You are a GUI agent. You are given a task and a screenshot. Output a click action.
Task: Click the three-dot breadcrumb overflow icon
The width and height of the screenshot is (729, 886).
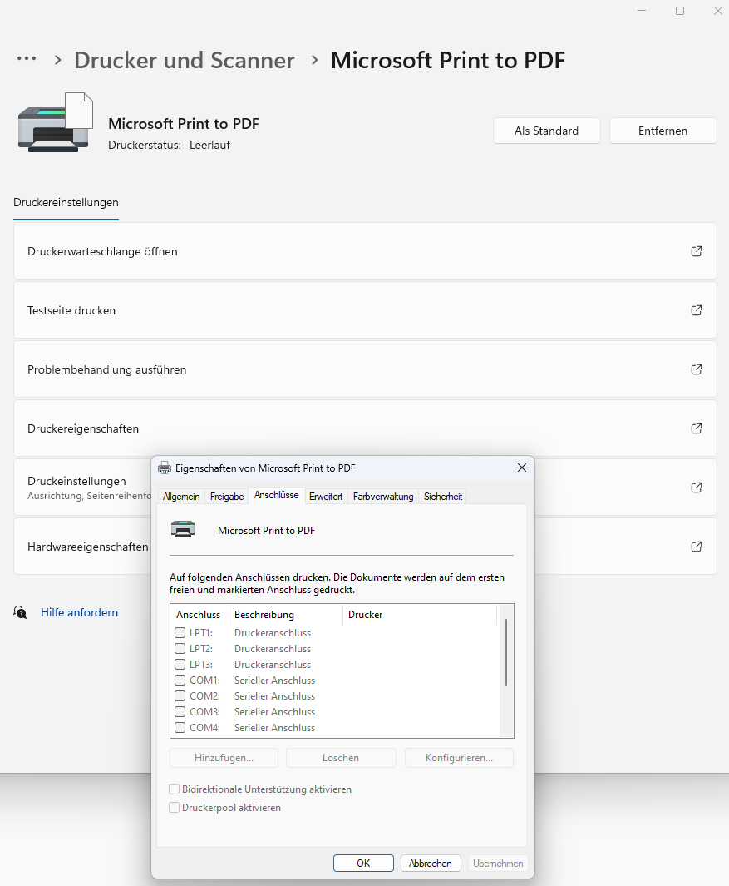[x=27, y=58]
